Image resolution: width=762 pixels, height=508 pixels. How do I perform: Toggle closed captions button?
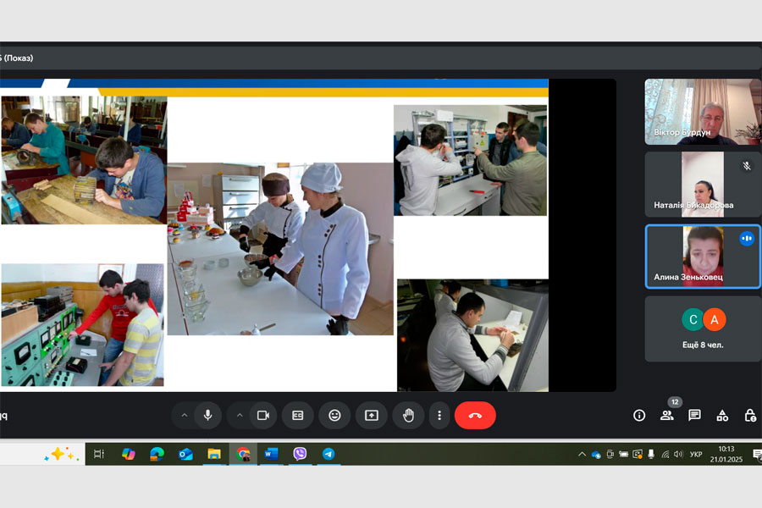(298, 416)
